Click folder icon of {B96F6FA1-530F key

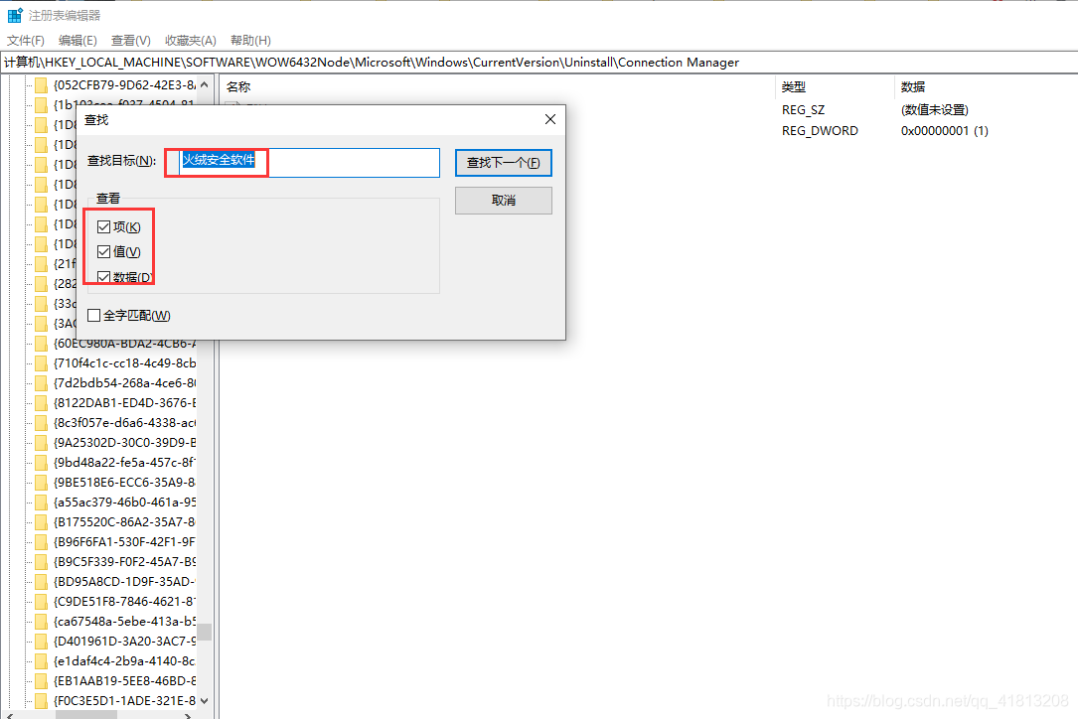tap(42, 543)
